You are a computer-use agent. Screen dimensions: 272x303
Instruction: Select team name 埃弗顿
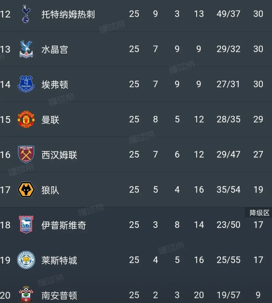[x=55, y=85]
